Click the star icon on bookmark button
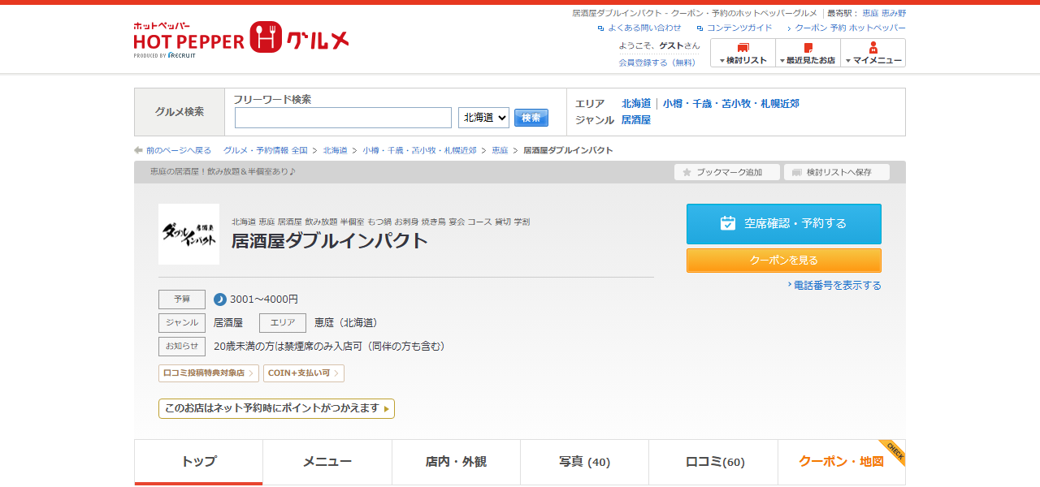 pos(687,172)
